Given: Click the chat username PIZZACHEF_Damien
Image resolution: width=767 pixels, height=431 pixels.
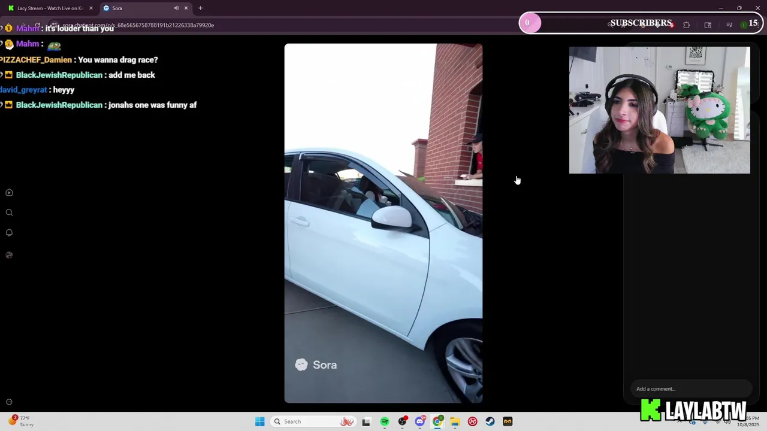Looking at the screenshot, I should (x=36, y=60).
